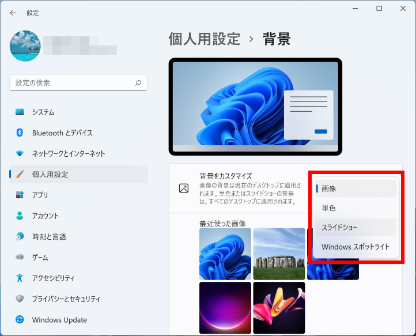Click the paintbrush 個人用設定 icon

[20, 174]
